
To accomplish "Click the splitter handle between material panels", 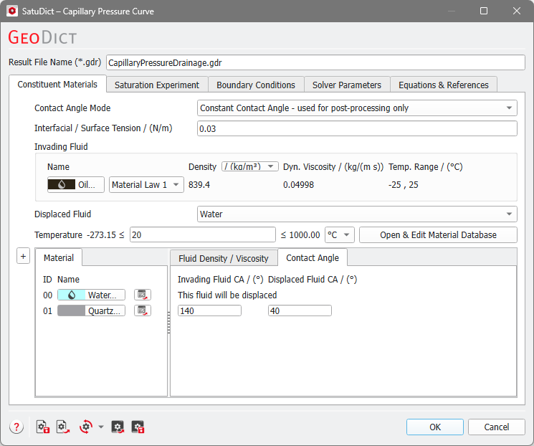I will tap(168, 323).
